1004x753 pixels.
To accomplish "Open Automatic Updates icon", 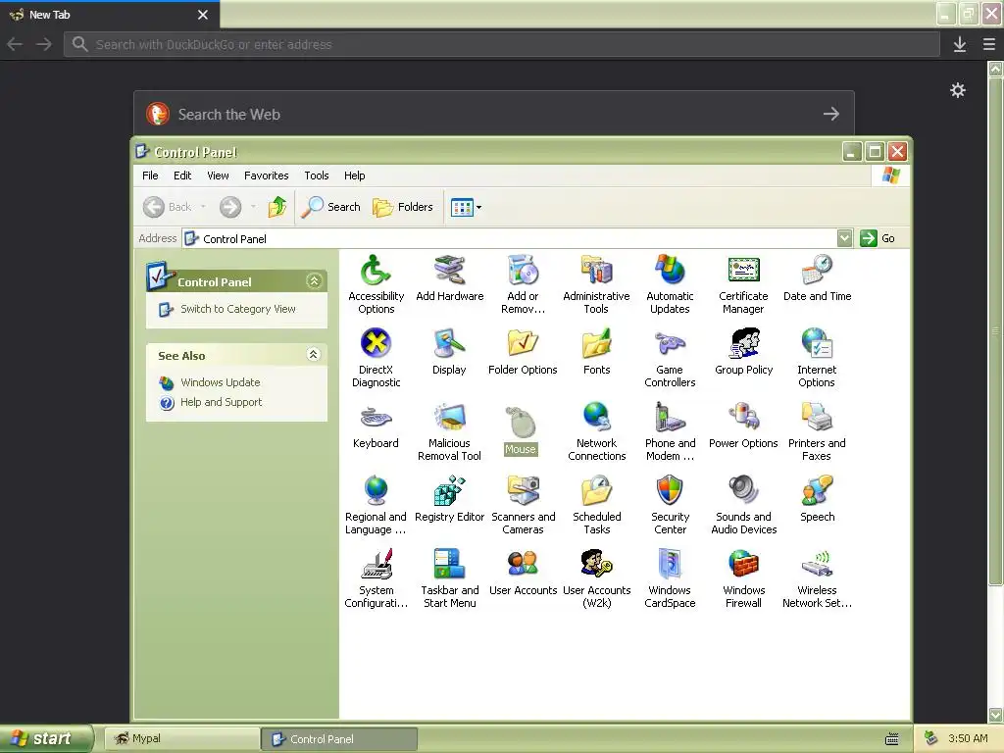I will point(670,284).
